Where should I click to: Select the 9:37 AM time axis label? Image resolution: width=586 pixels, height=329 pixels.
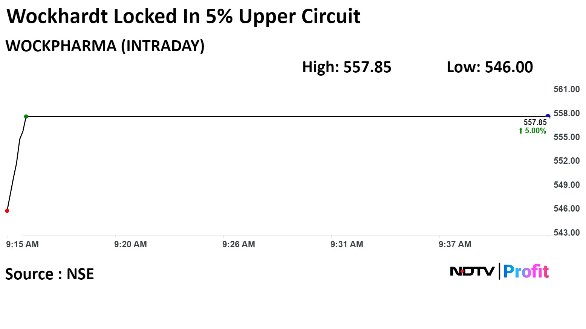(455, 244)
